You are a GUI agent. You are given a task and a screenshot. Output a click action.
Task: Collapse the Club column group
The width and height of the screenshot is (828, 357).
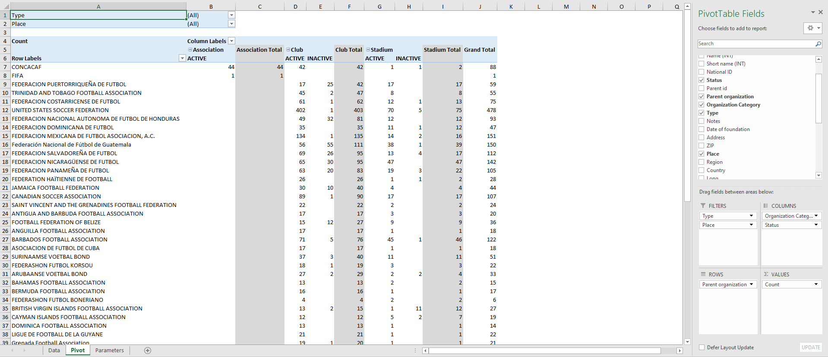[x=288, y=50]
